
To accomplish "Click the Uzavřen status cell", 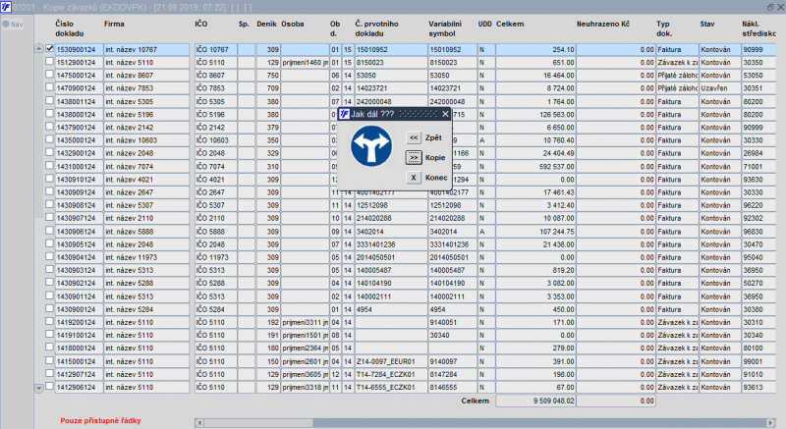I will click(x=720, y=88).
